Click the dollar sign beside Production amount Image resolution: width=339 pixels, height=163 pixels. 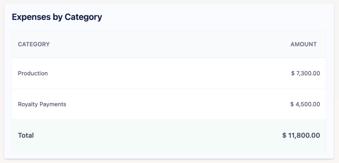293,73
